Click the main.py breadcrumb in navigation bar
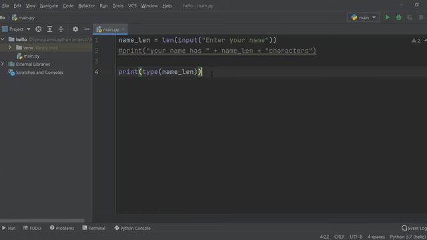This screenshot has width=427, height=240. point(23,18)
